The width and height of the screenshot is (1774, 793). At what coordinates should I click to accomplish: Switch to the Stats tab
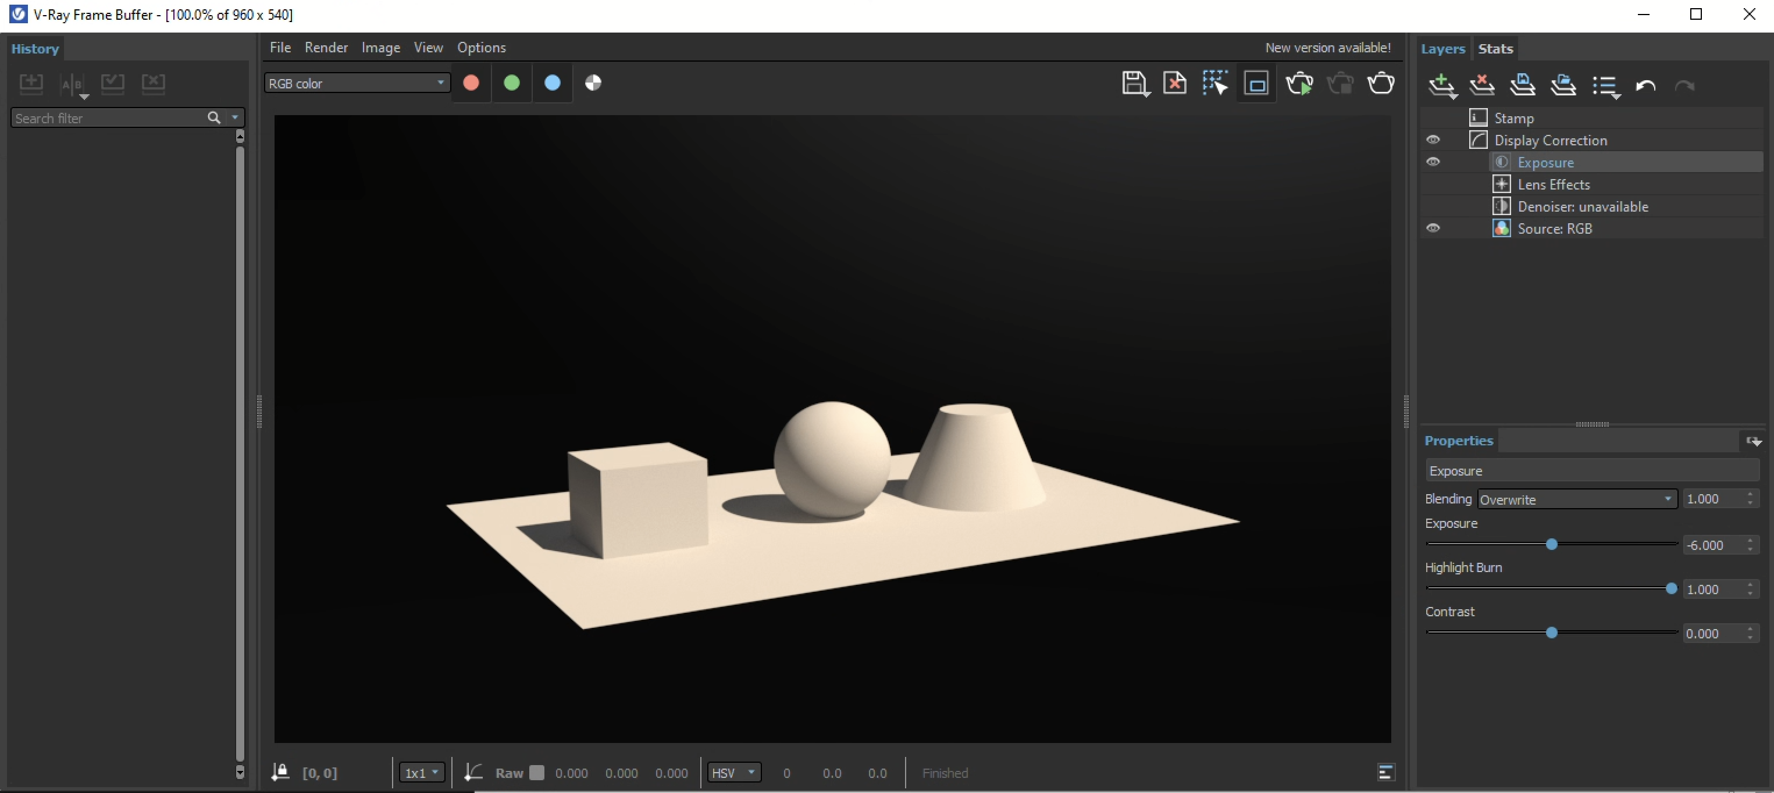coord(1495,49)
